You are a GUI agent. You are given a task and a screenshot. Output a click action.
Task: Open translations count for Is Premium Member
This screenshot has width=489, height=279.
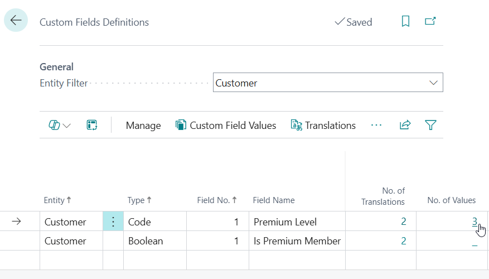(403, 241)
